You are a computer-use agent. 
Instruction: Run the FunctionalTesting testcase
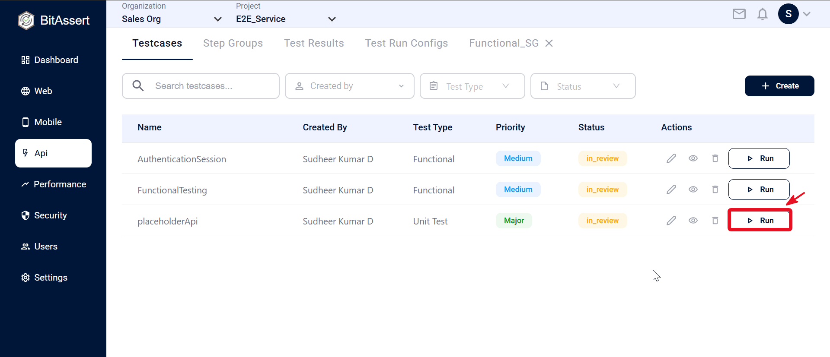759,190
